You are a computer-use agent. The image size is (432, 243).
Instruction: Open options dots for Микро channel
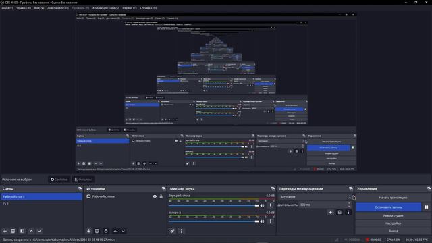point(270,221)
